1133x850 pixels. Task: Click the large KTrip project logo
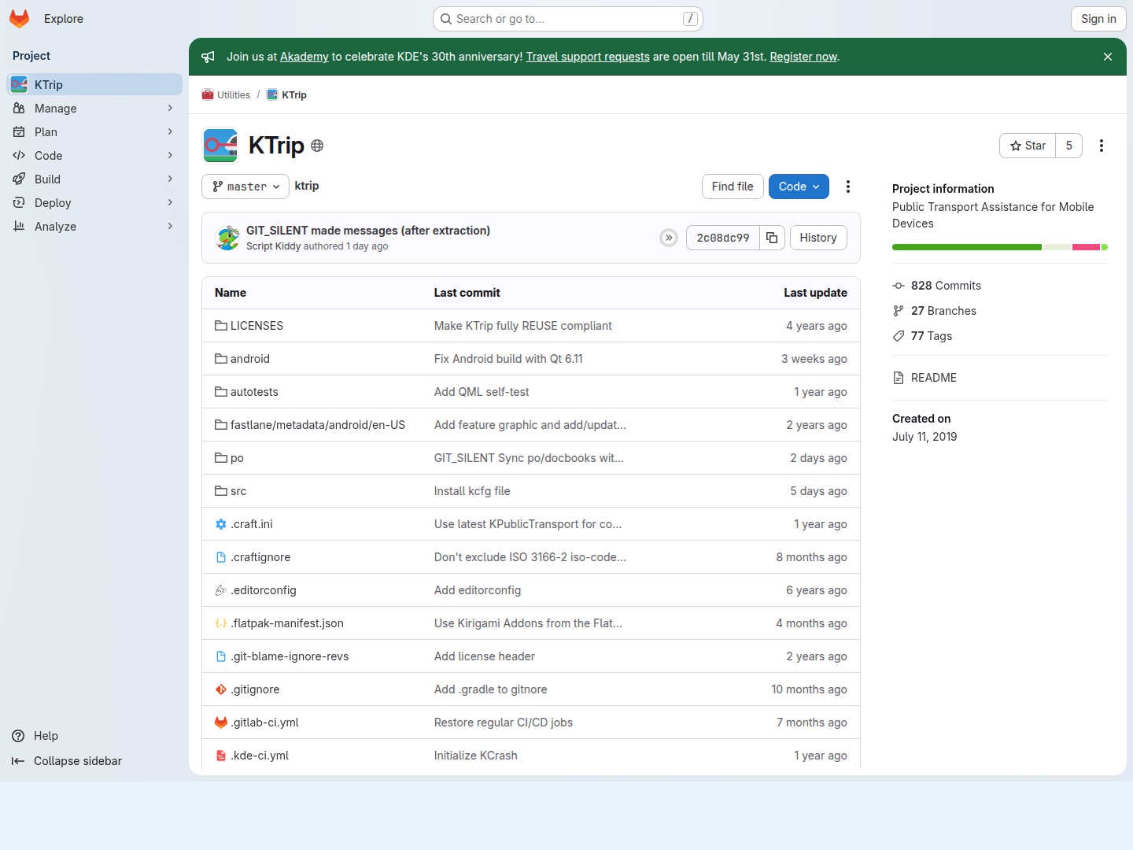coord(220,146)
